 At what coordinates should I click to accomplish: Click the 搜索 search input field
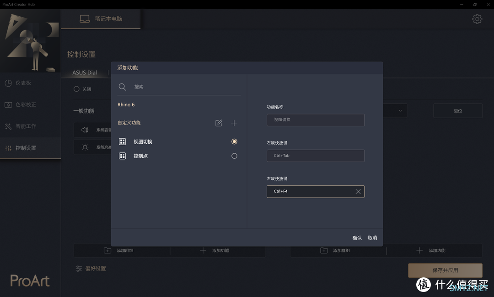[x=179, y=87]
